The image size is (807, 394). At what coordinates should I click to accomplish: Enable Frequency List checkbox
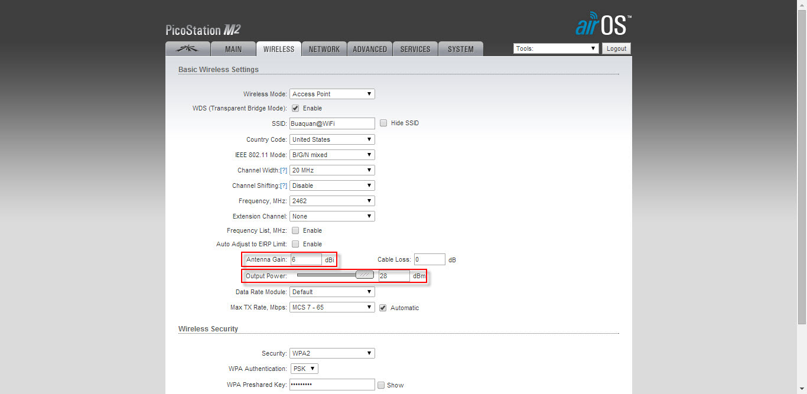click(x=295, y=231)
